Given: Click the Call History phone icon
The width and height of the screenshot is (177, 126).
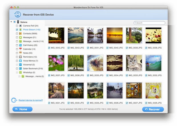Looking at the screenshot, I should pyautogui.click(x=21, y=45).
